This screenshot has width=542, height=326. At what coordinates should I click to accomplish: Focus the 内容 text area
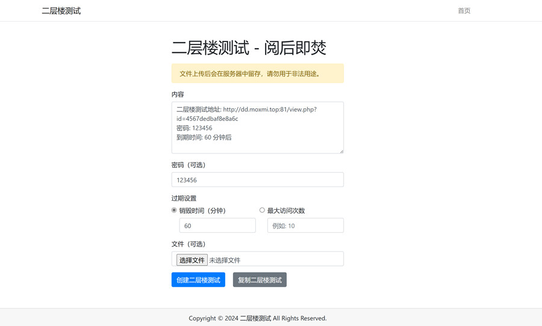[258, 128]
